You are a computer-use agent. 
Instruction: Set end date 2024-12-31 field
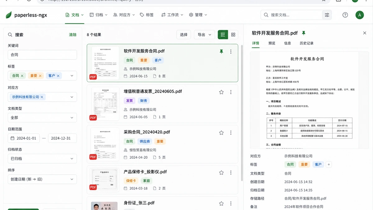coord(62,138)
